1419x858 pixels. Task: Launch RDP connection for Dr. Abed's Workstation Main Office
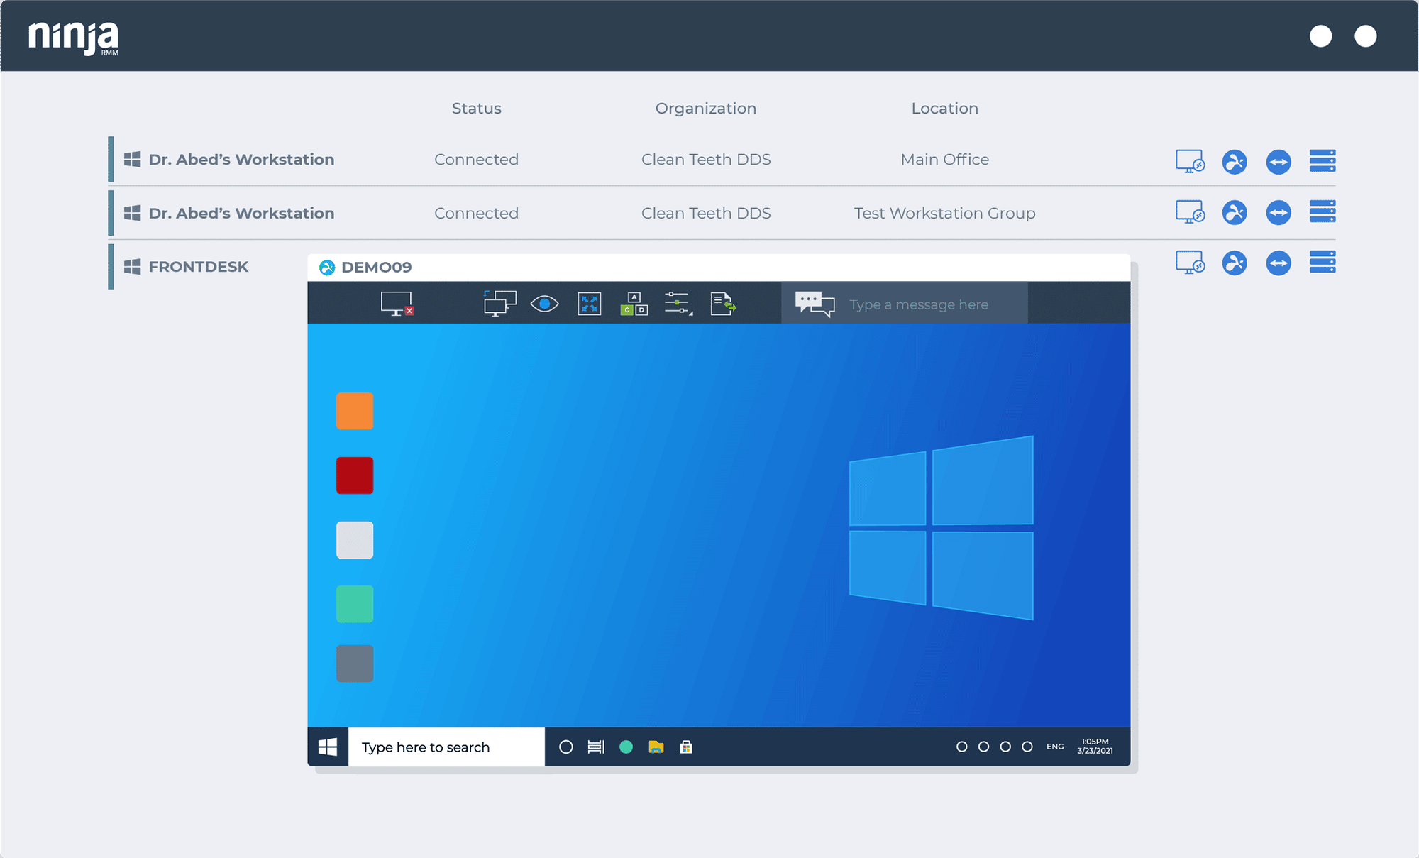point(1190,162)
